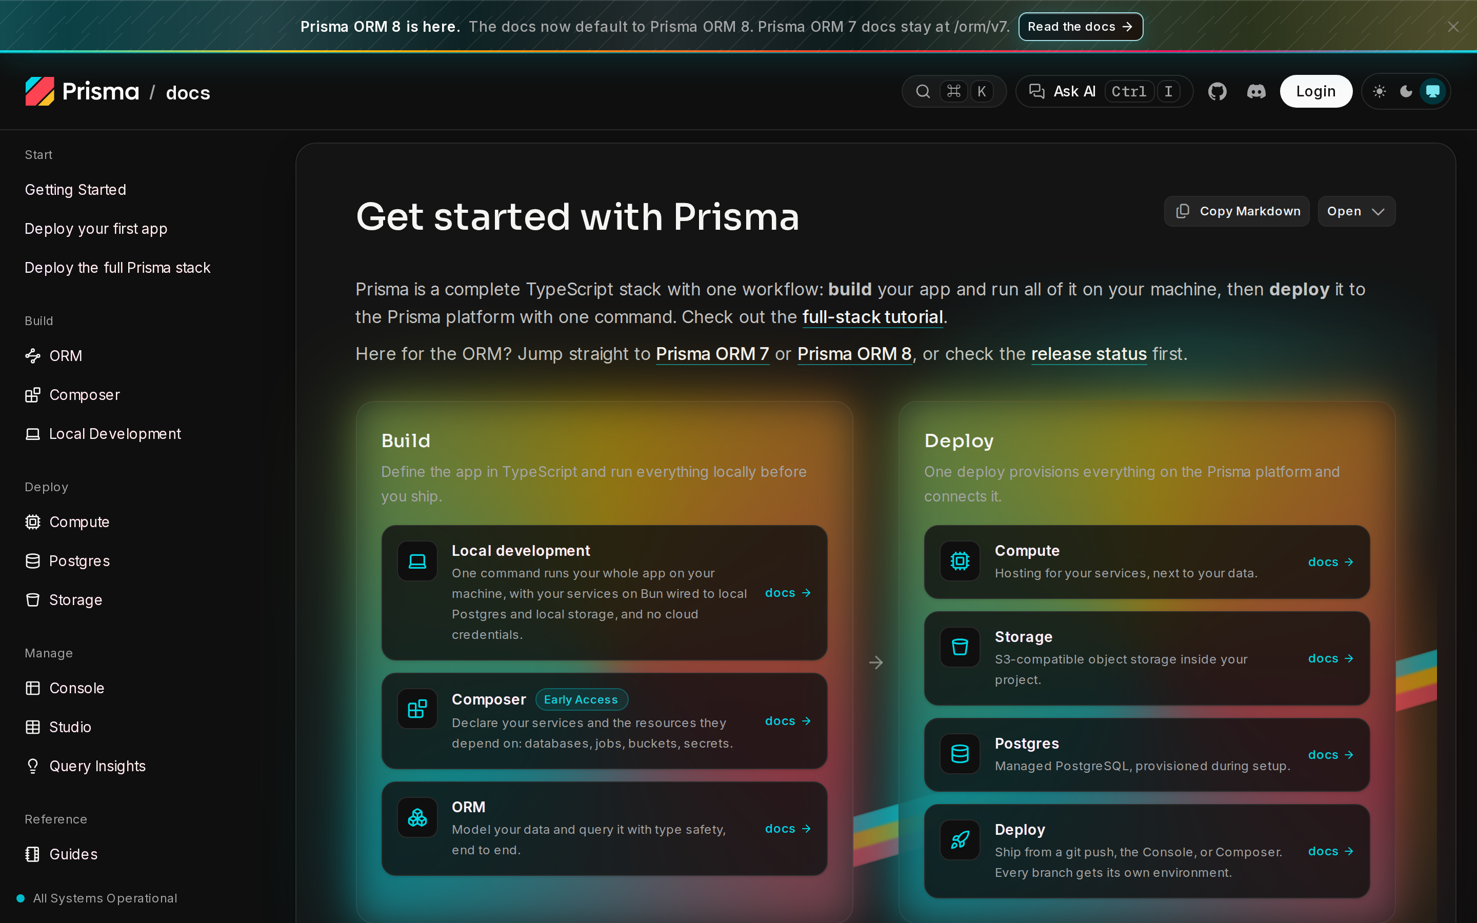
Task: Click the Local development card laptop icon
Action: [417, 561]
